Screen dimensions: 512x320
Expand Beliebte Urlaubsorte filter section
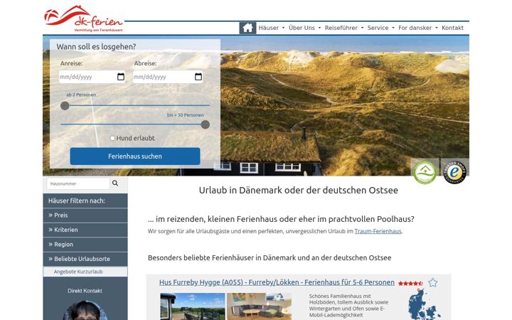tap(85, 259)
